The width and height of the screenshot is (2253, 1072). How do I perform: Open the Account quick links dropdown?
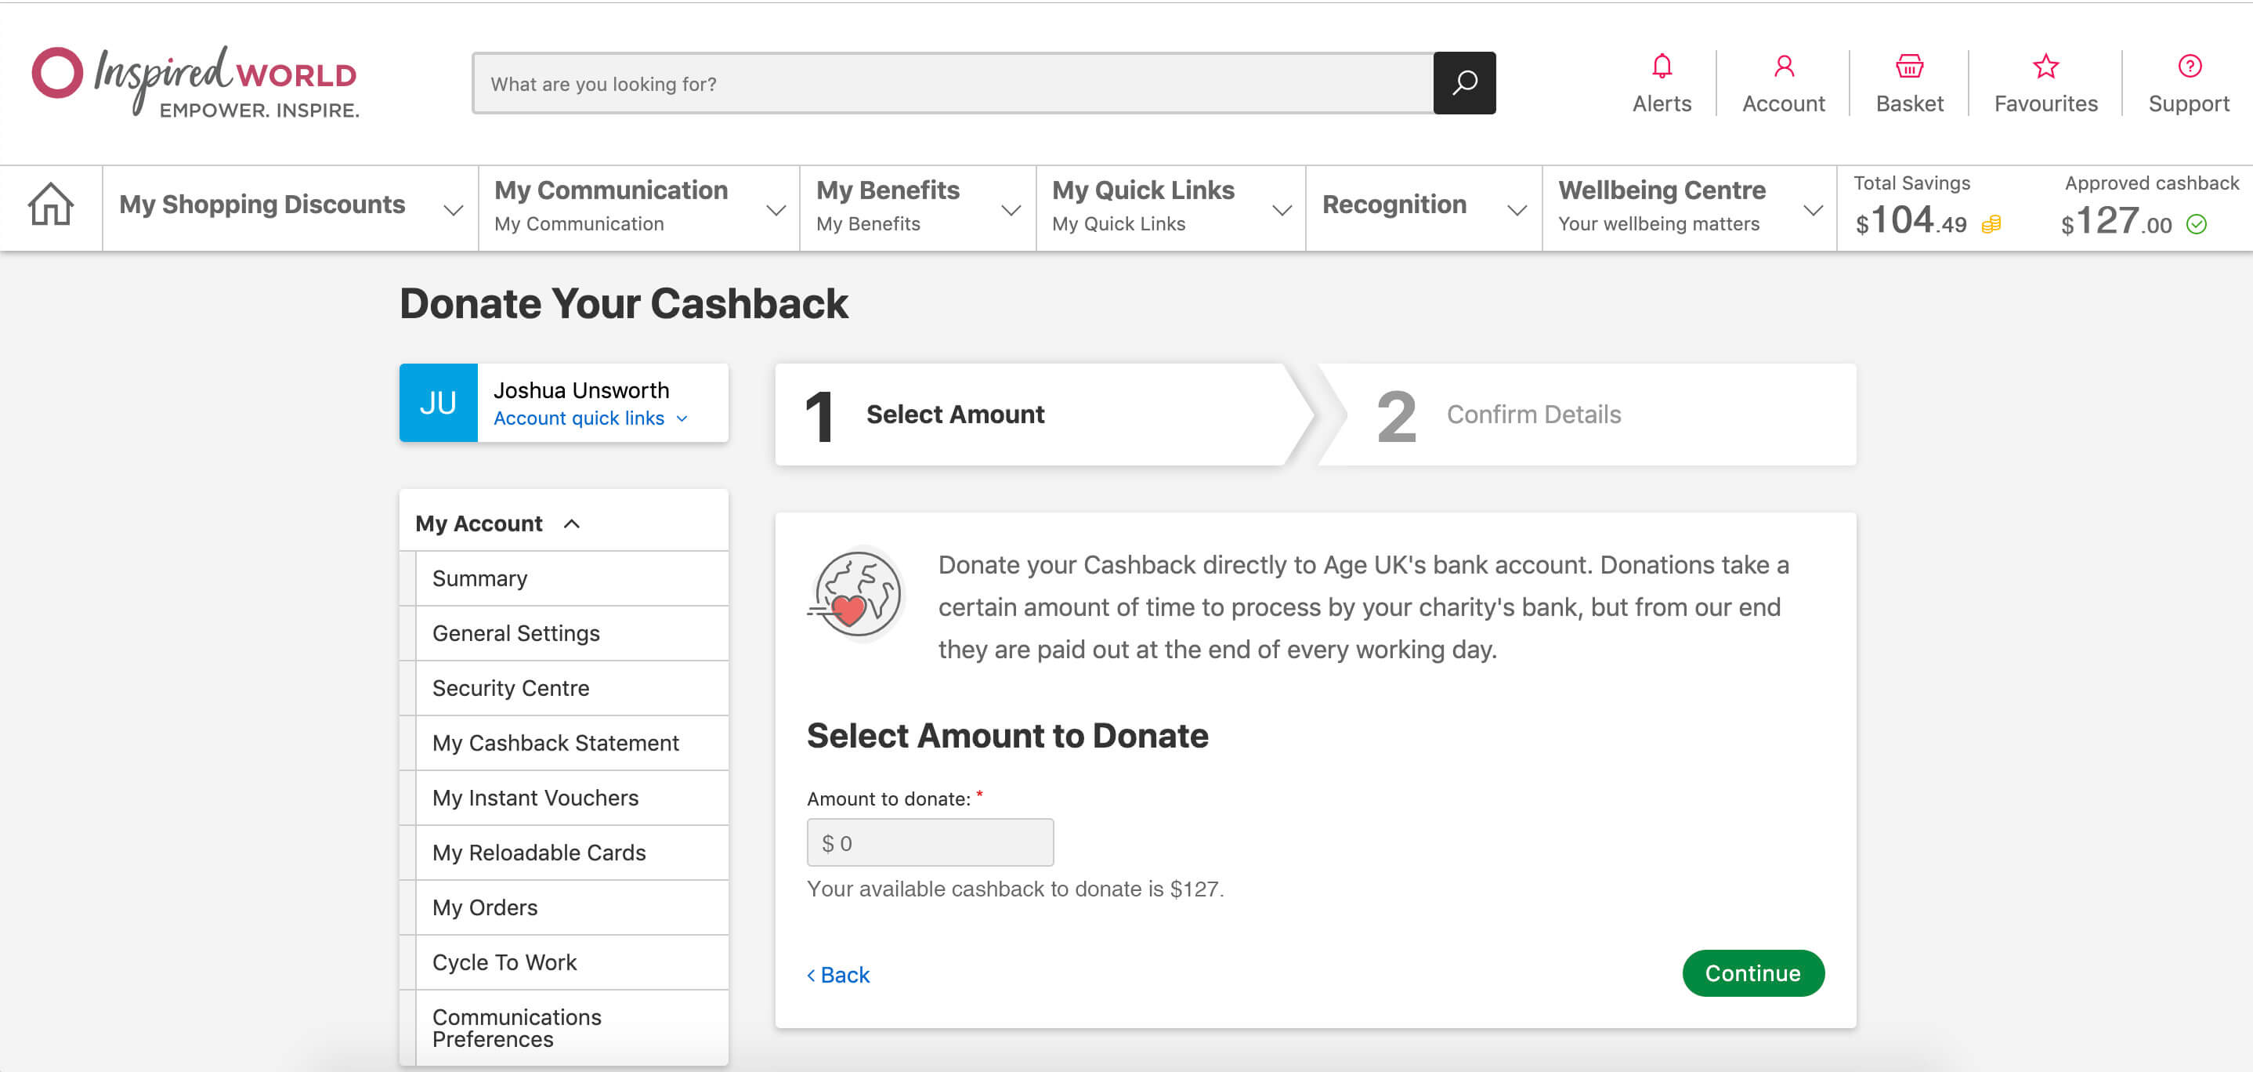coord(591,418)
